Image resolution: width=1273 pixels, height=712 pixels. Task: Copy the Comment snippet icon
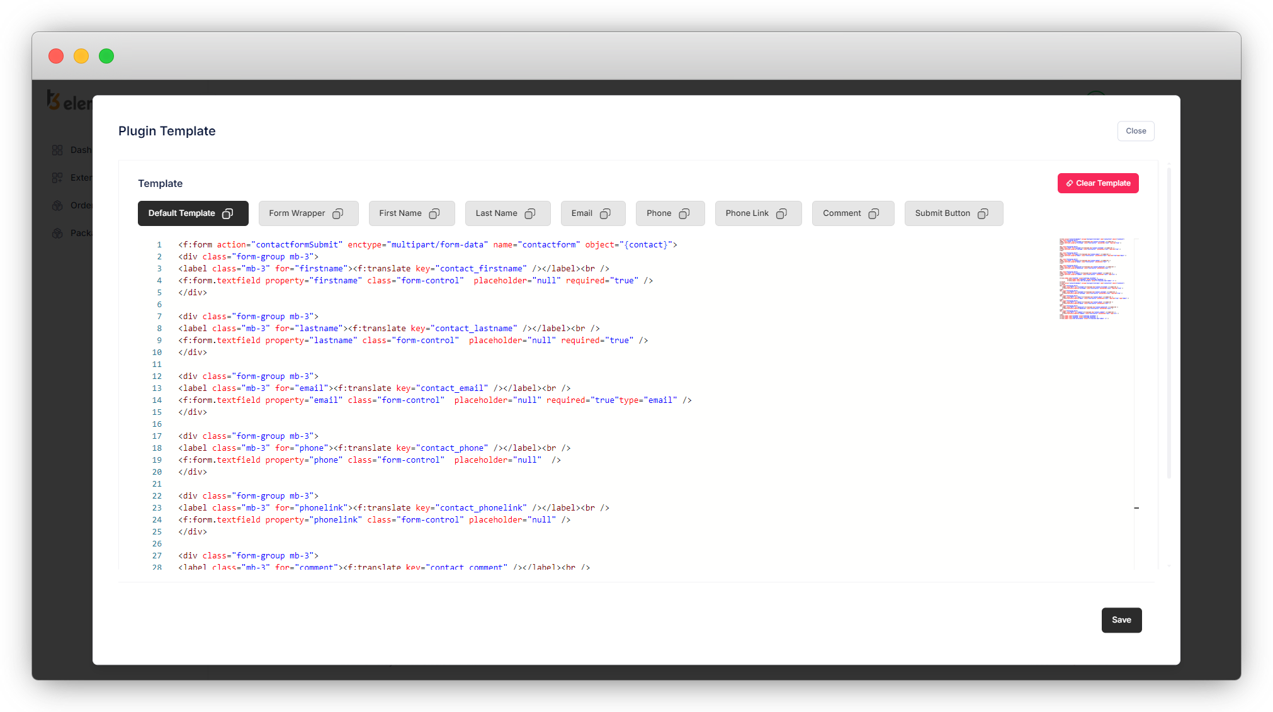coord(874,213)
